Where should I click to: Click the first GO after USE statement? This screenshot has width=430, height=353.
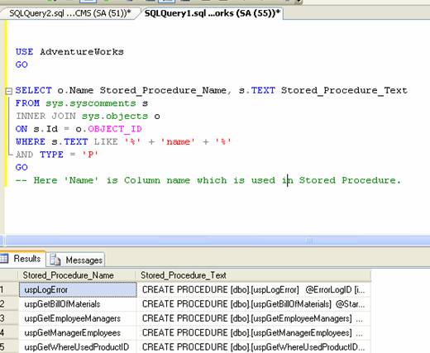tap(21, 64)
